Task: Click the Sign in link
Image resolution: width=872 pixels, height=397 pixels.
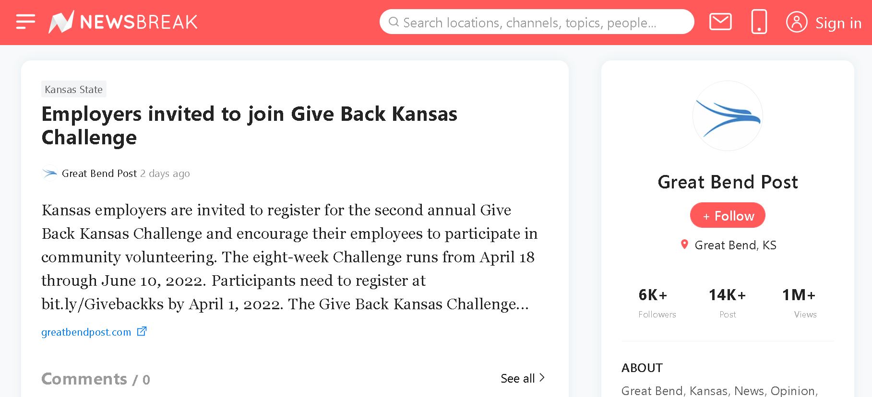Action: [x=838, y=23]
